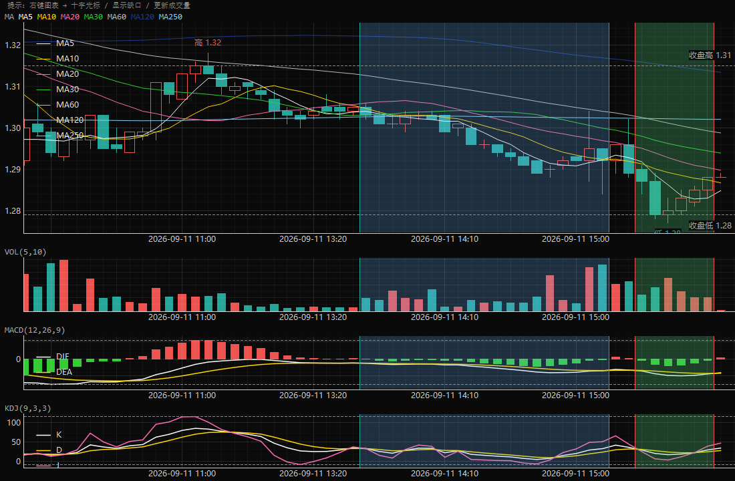Select the MA label at top left

9,17
